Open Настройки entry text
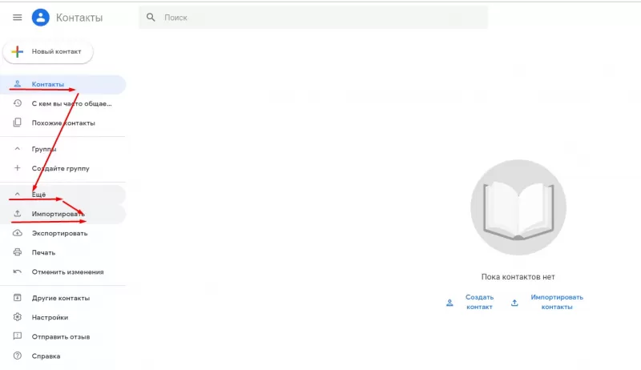This screenshot has width=641, height=370. (x=50, y=317)
